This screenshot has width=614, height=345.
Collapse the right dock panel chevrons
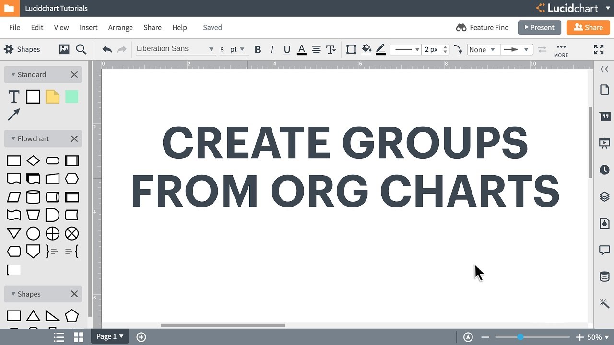[604, 69]
